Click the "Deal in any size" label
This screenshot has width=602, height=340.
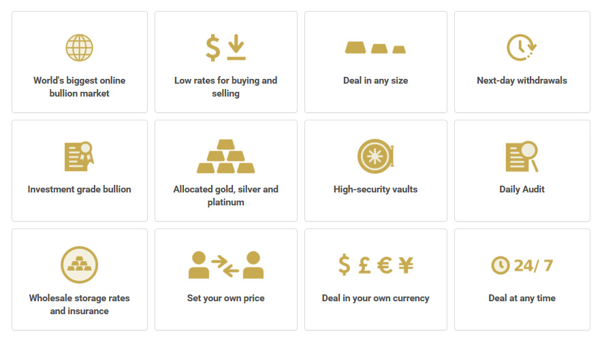[375, 80]
